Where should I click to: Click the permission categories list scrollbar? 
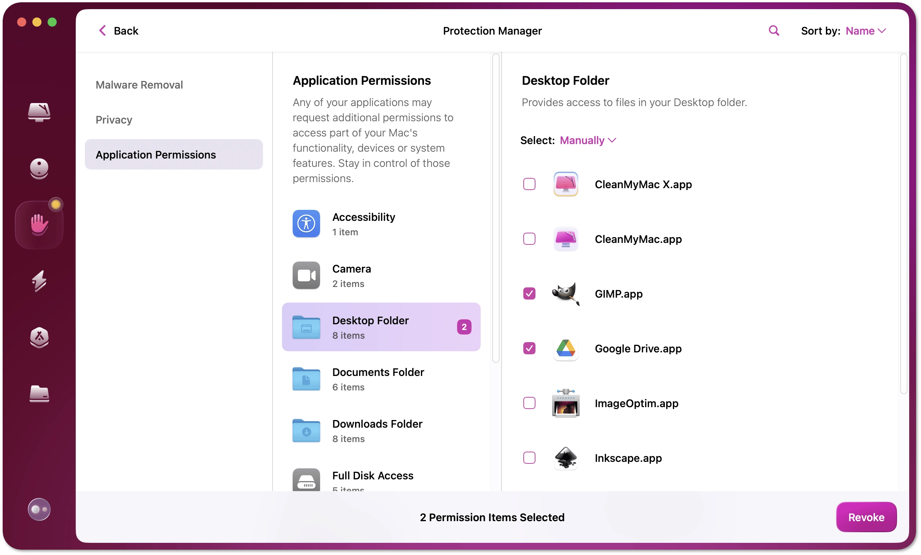[496, 208]
